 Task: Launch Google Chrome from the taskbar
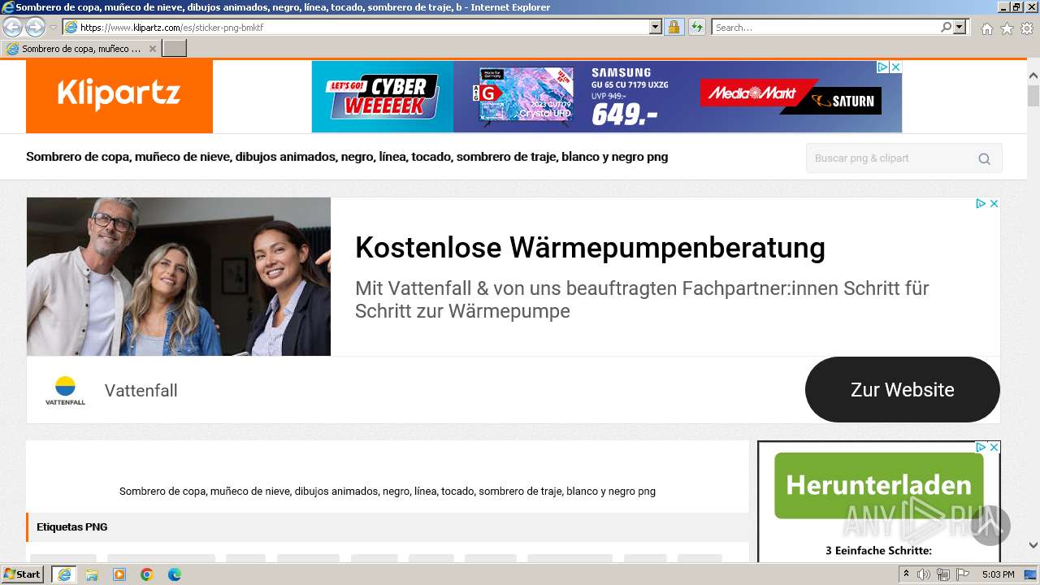point(147,574)
